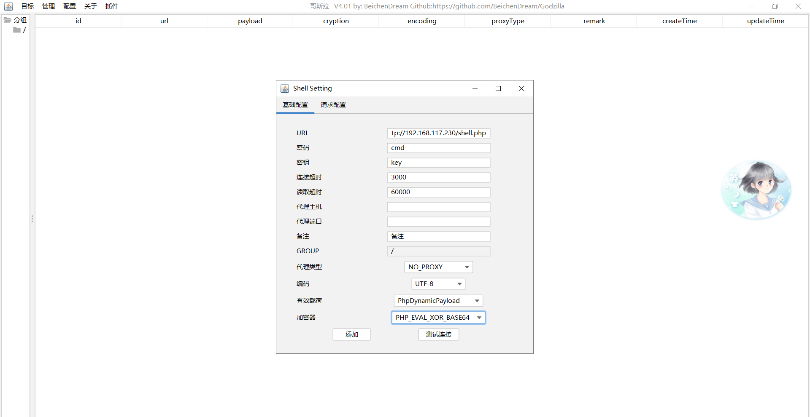Image resolution: width=810 pixels, height=417 pixels.
Task: Click the payload column header
Action: 250,21
